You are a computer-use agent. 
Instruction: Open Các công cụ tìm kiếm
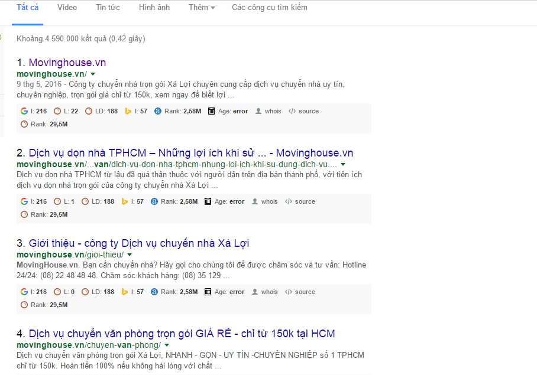coord(270,8)
